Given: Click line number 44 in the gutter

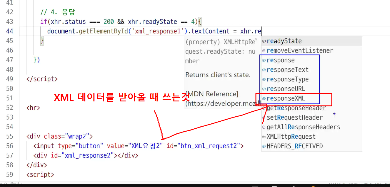Looking at the screenshot, I should pyautogui.click(x=9, y=31).
